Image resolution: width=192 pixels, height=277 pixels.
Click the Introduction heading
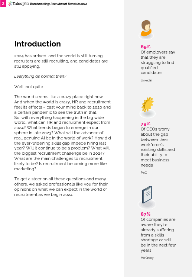click(x=38, y=44)
